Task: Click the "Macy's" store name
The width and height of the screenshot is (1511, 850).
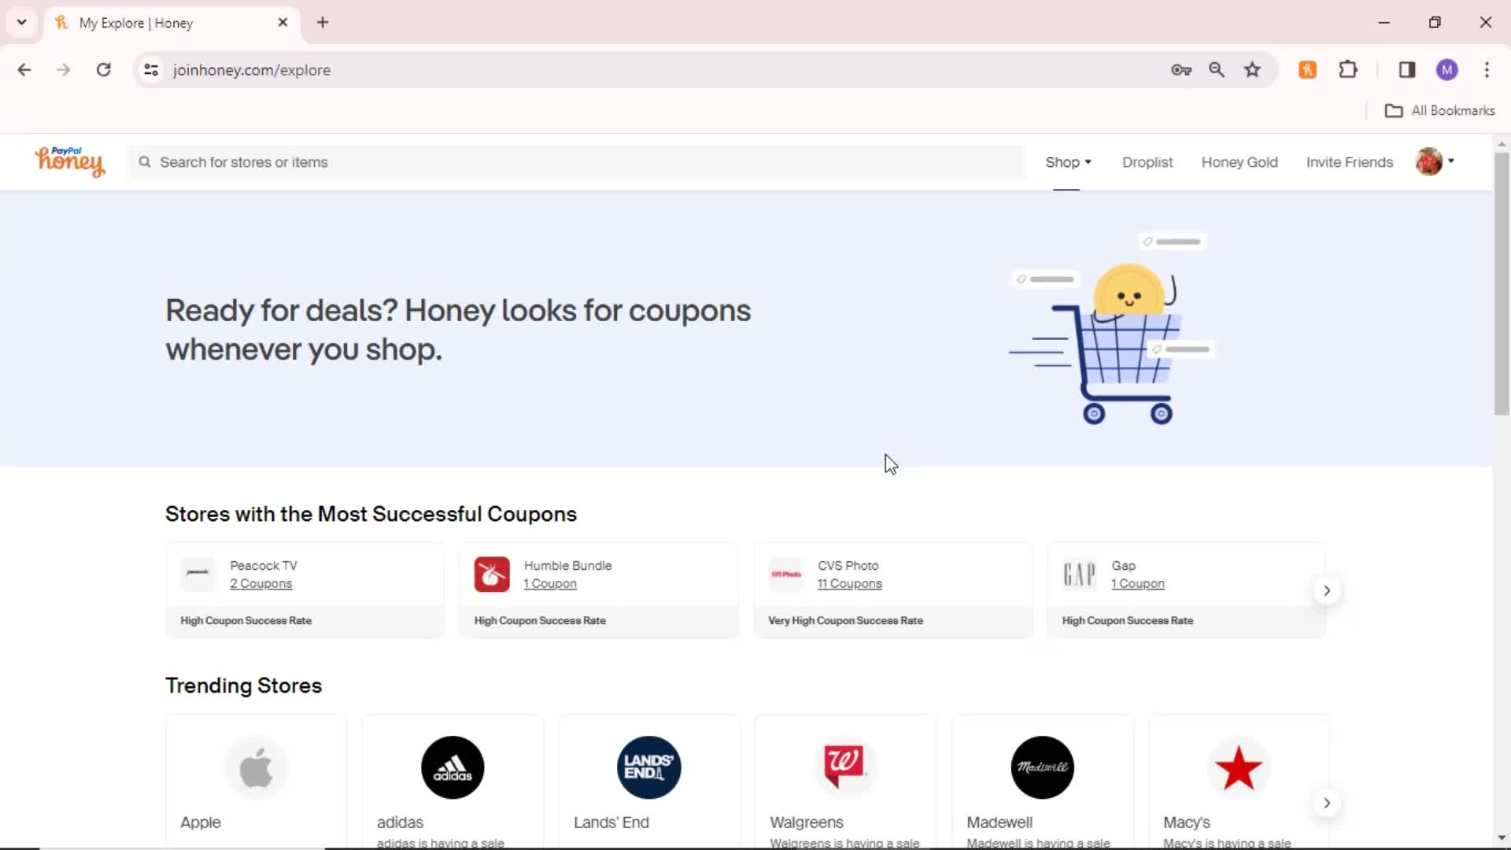Action: [1187, 822]
